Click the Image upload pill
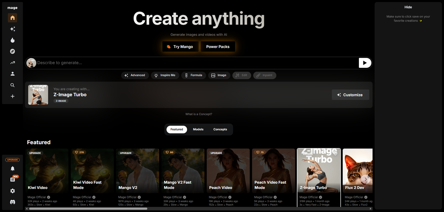The width and height of the screenshot is (444, 212). pyautogui.click(x=219, y=75)
